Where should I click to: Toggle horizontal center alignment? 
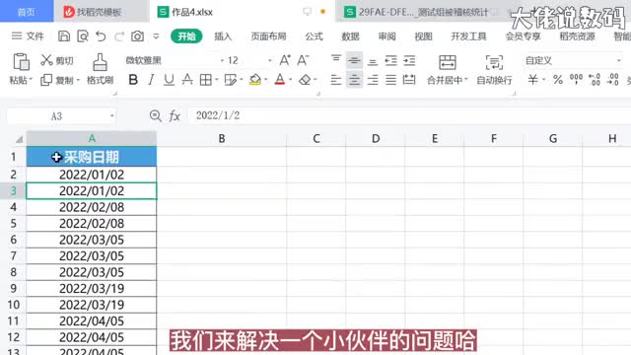pyautogui.click(x=354, y=80)
